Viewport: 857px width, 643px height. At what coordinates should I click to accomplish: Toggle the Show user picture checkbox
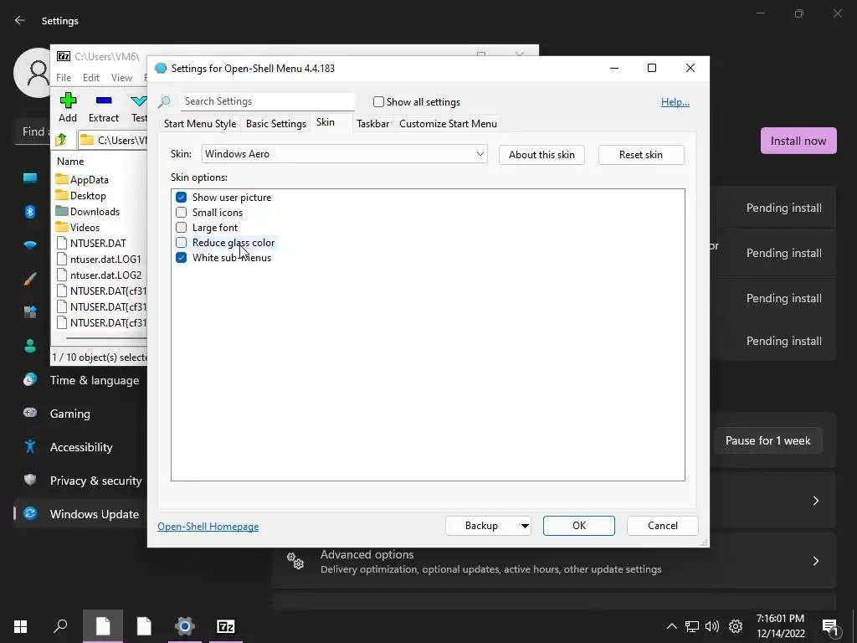point(181,198)
